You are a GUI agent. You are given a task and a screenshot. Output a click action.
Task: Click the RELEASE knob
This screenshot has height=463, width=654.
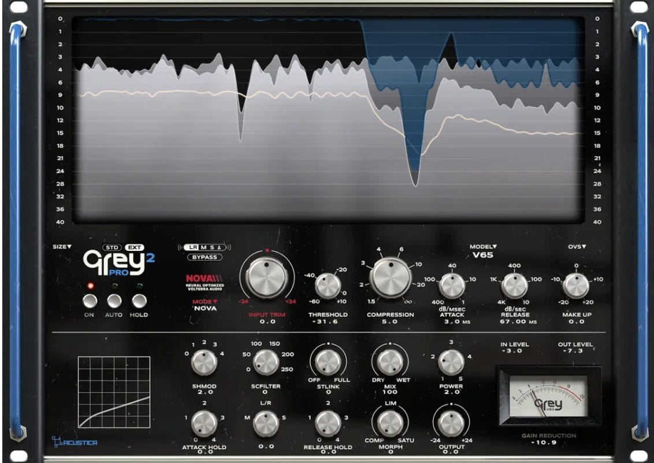click(514, 286)
